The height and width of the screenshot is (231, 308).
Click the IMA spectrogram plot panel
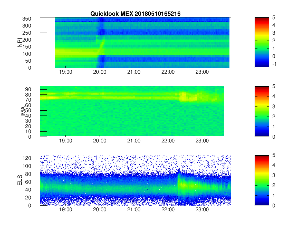(135, 111)
